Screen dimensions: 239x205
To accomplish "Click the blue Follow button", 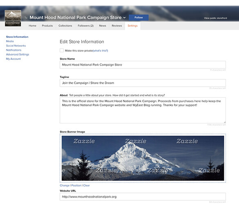I will 138,18.
